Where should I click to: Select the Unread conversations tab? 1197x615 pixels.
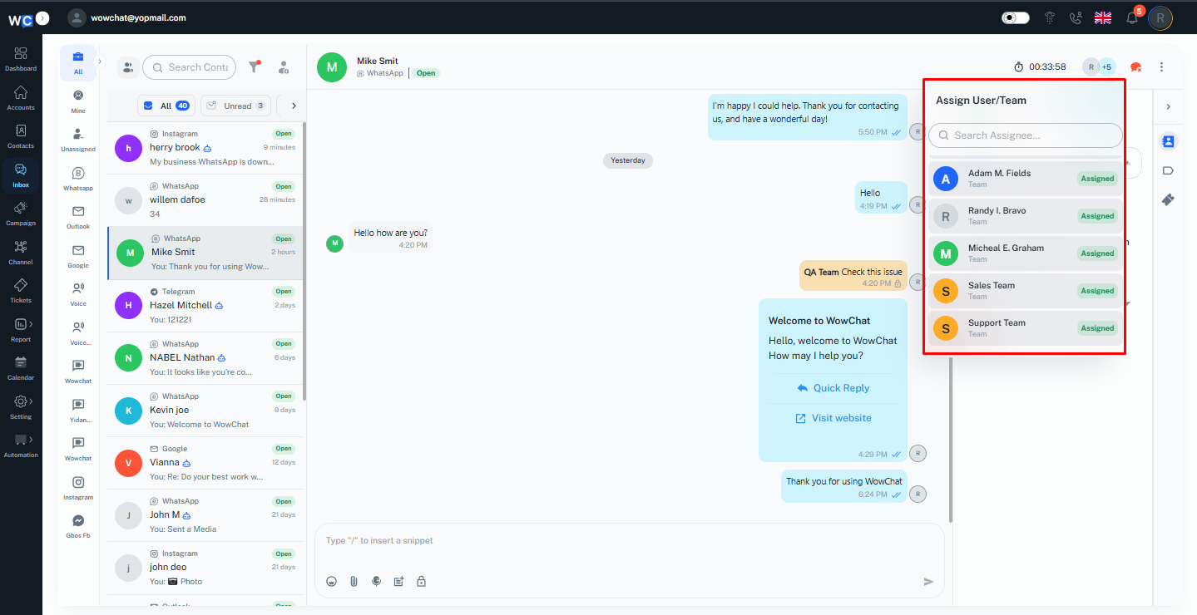[x=235, y=106]
